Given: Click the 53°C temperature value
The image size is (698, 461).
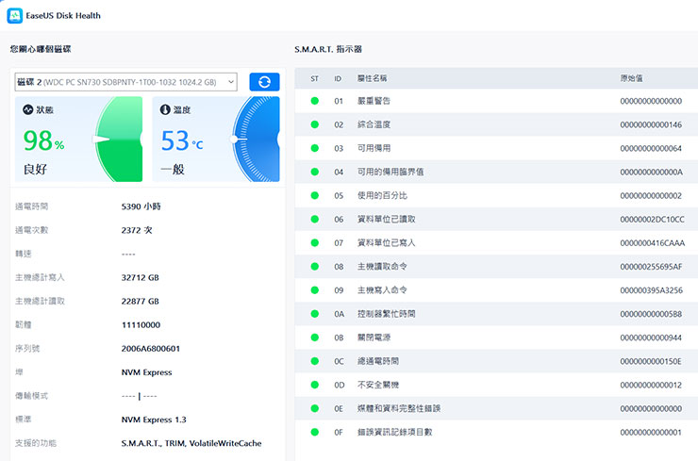Looking at the screenshot, I should point(182,140).
